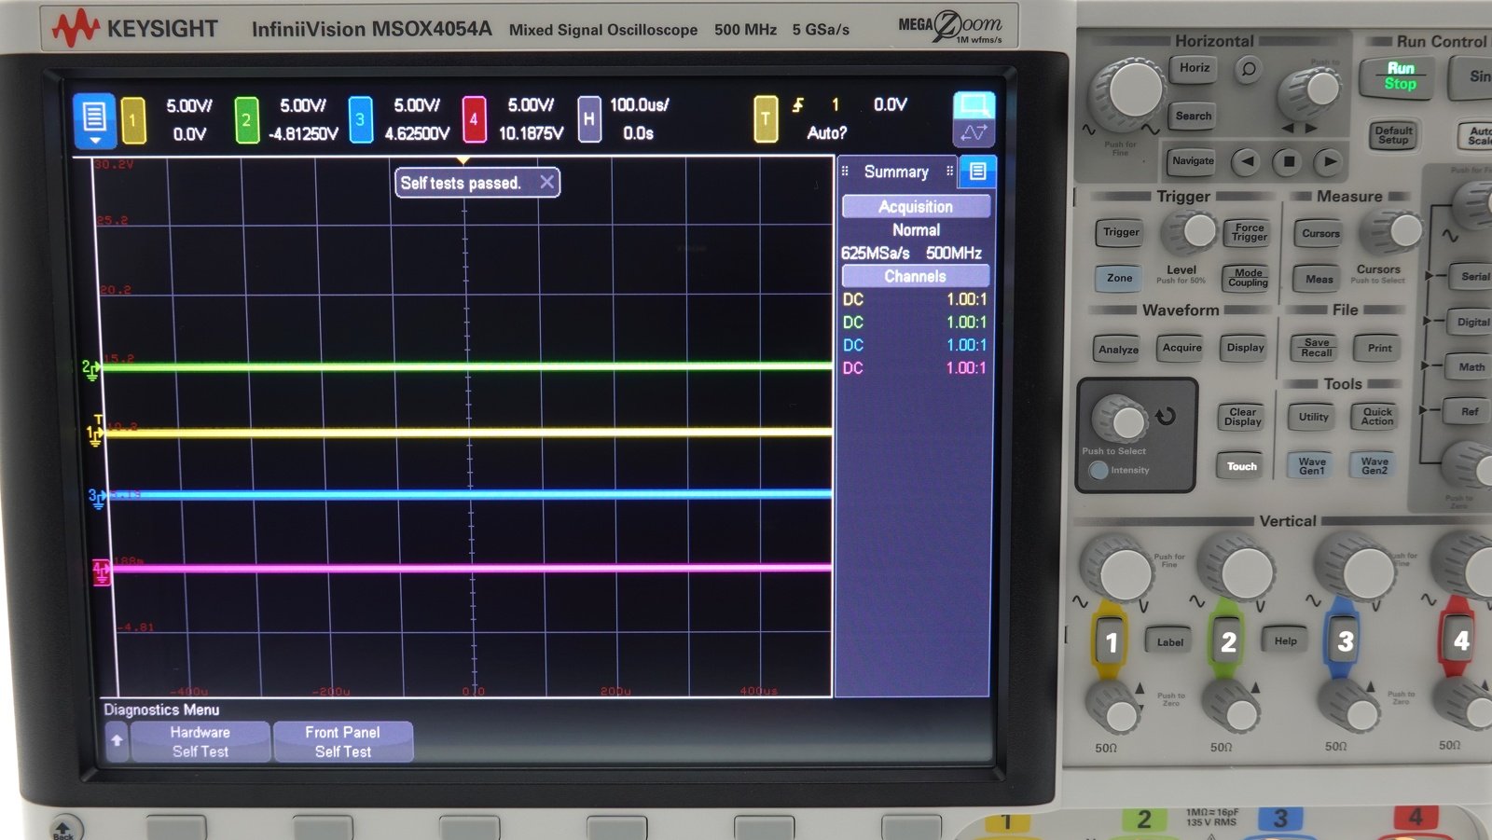1492x840 pixels.
Task: Click the Analyze key
Action: pyautogui.click(x=1118, y=350)
